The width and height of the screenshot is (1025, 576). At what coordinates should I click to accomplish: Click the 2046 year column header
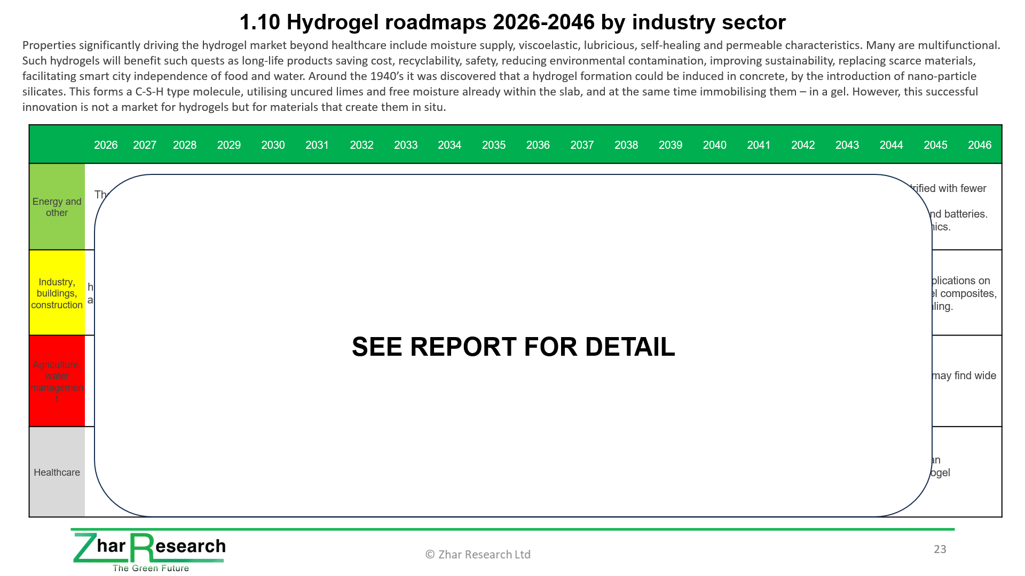[979, 145]
